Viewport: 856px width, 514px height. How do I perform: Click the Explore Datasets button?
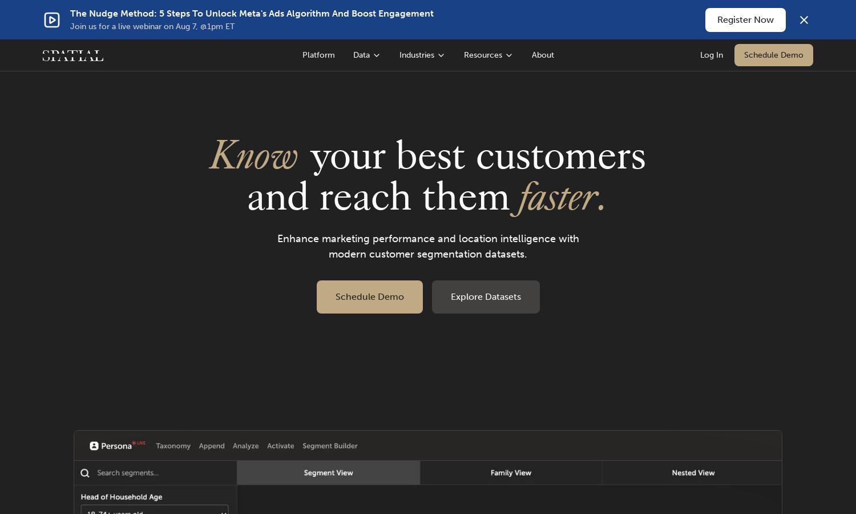[486, 297]
